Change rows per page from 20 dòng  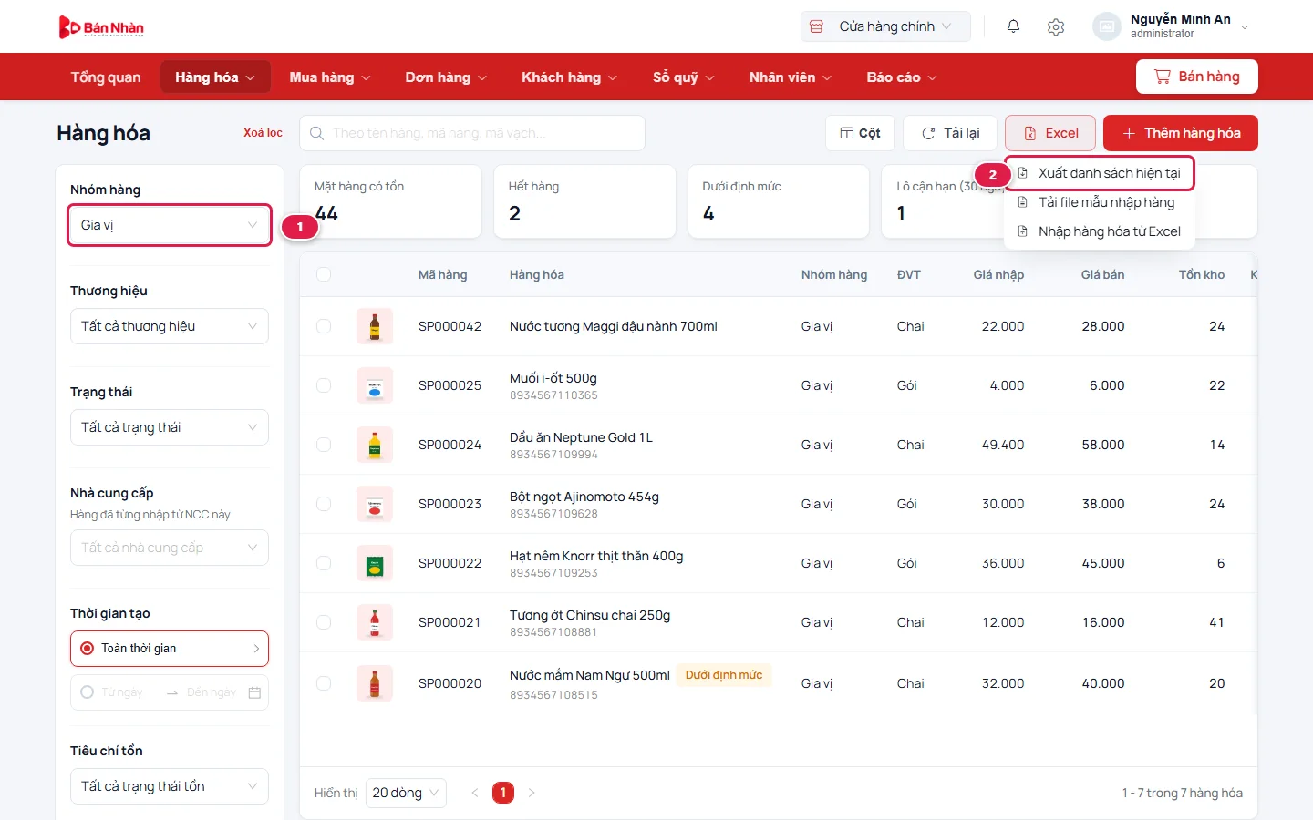pyautogui.click(x=406, y=793)
